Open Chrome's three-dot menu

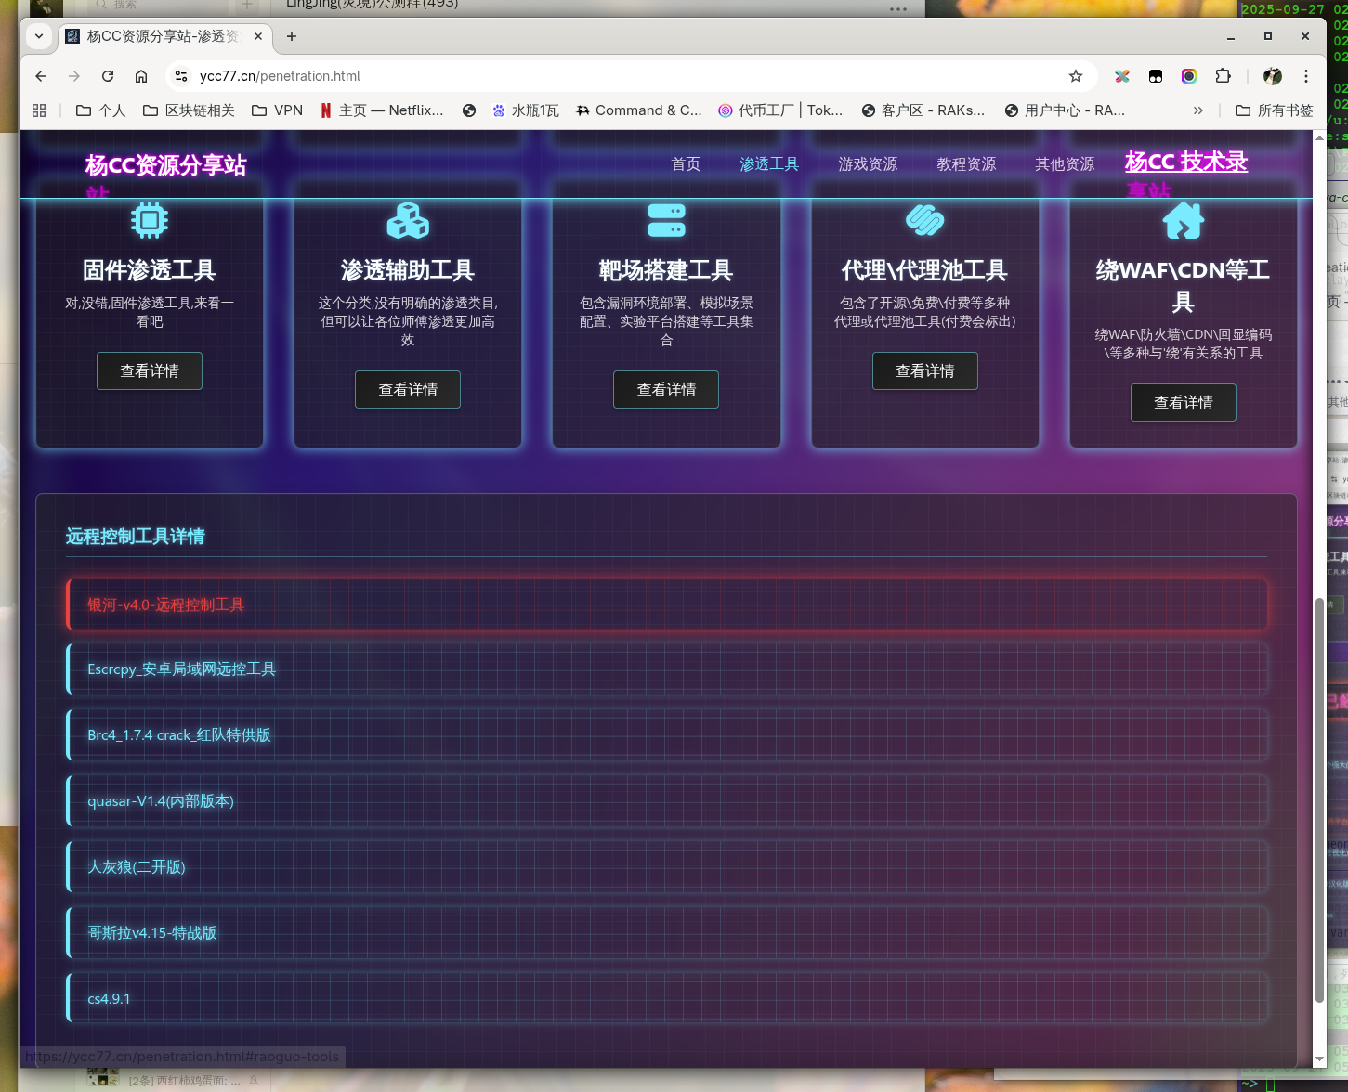pos(1306,76)
